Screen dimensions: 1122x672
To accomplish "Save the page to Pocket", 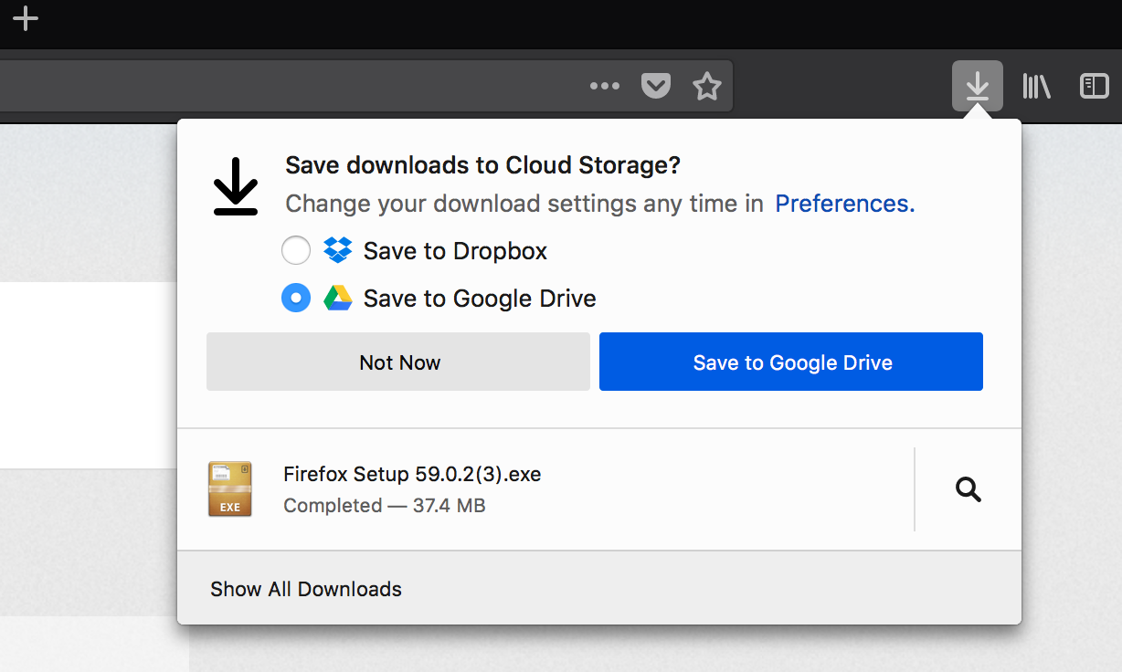I will 656,86.
